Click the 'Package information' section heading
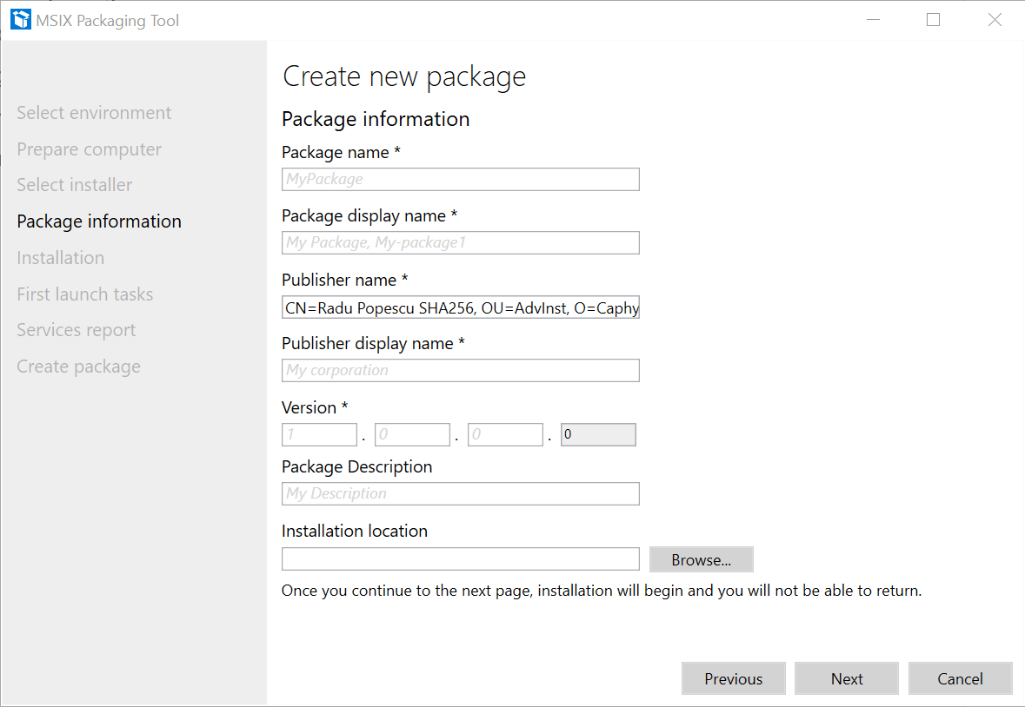The height and width of the screenshot is (707, 1025). click(x=376, y=120)
